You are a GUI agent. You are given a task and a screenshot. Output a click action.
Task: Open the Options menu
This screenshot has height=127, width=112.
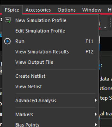point(66,10)
